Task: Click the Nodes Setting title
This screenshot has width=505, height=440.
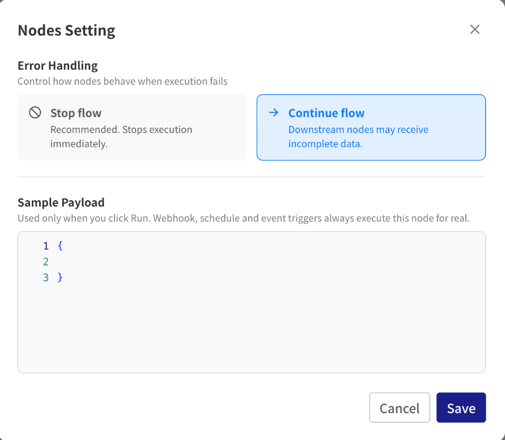Action: 67,31
